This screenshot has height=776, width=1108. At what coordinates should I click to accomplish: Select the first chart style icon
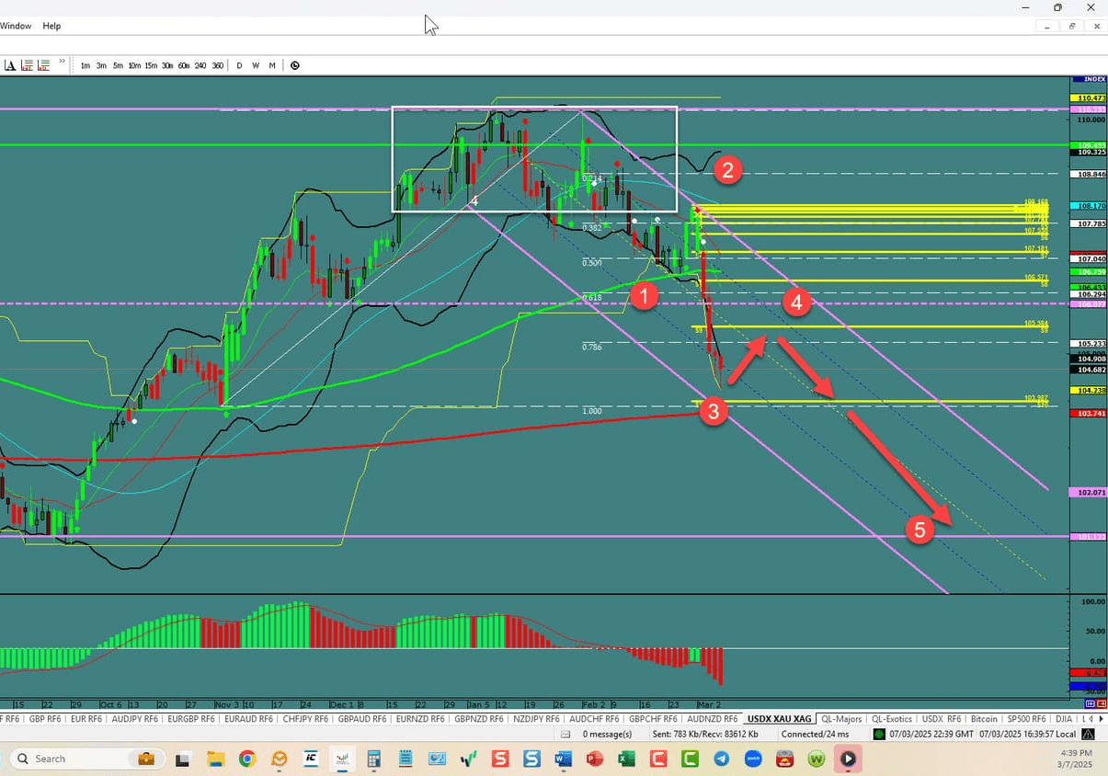28,64
